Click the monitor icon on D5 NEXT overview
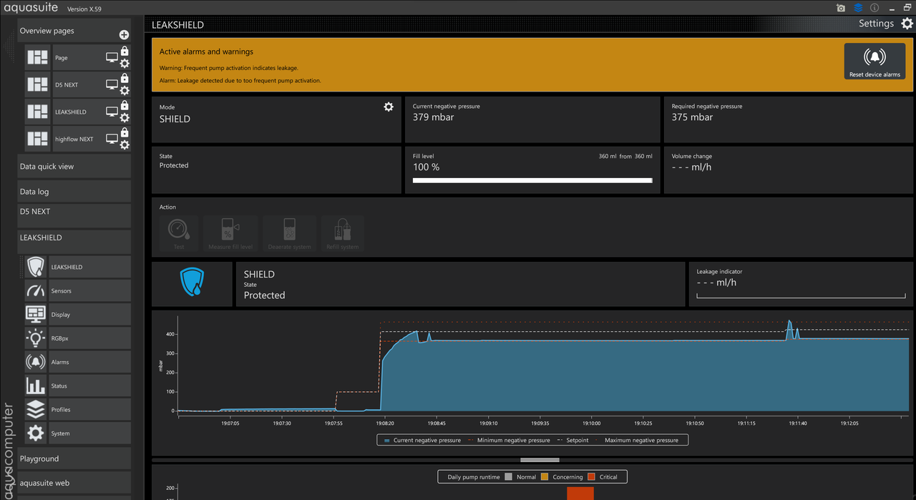The image size is (916, 500). click(112, 84)
